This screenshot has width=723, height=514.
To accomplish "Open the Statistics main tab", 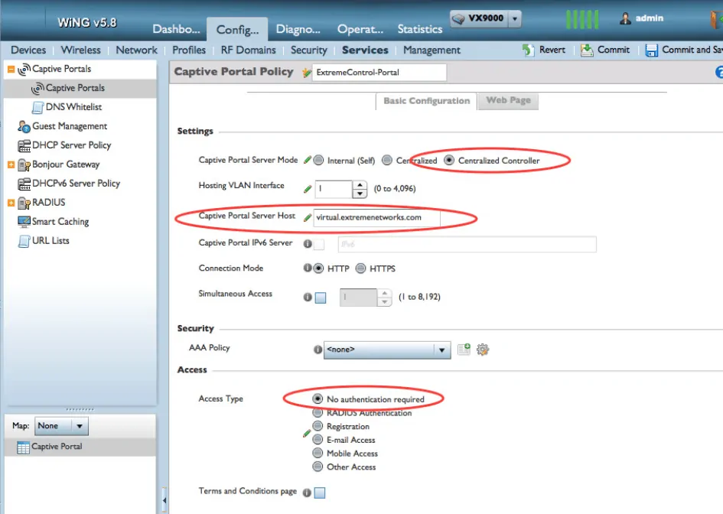I will click(419, 29).
